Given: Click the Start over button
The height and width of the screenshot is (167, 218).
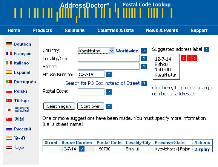Looking at the screenshot, I should pos(91,106).
